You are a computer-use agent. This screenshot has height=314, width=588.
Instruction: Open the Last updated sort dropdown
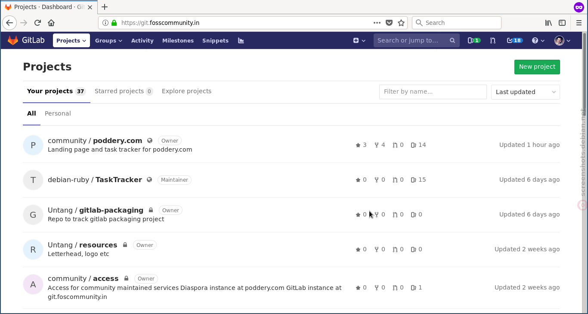(x=526, y=92)
